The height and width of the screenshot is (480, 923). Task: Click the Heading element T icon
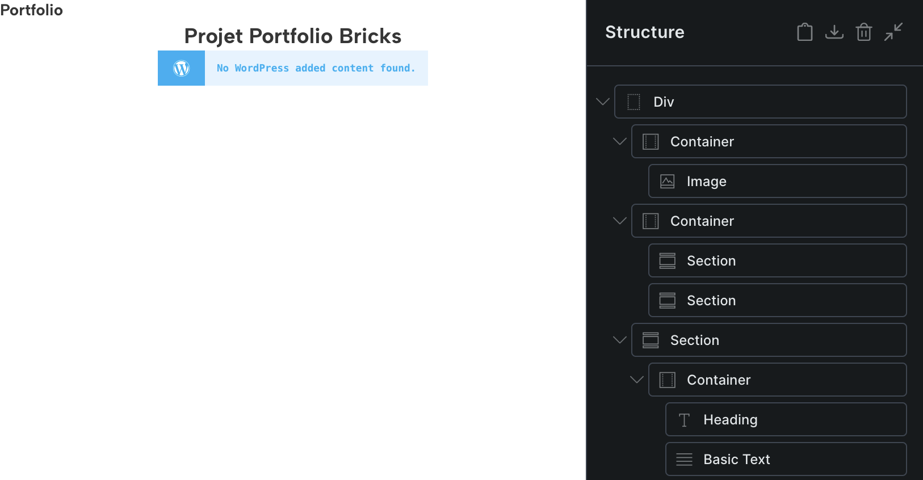click(684, 420)
